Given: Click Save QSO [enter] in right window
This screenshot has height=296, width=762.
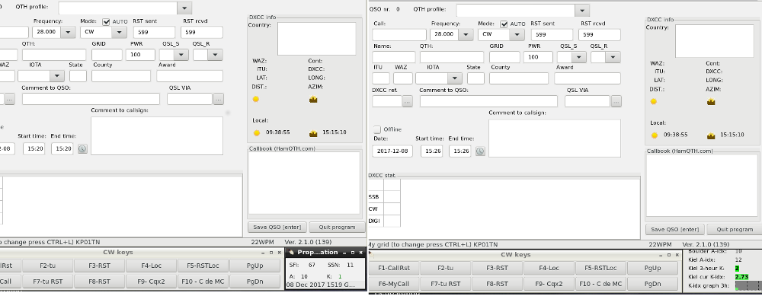Looking at the screenshot, I should tap(675, 230).
